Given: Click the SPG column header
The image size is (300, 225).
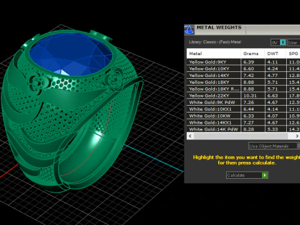Looking at the screenshot, I should [x=293, y=54].
